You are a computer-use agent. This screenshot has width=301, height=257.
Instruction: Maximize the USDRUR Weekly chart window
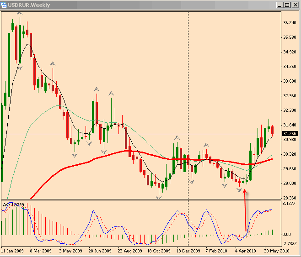[287, 5]
